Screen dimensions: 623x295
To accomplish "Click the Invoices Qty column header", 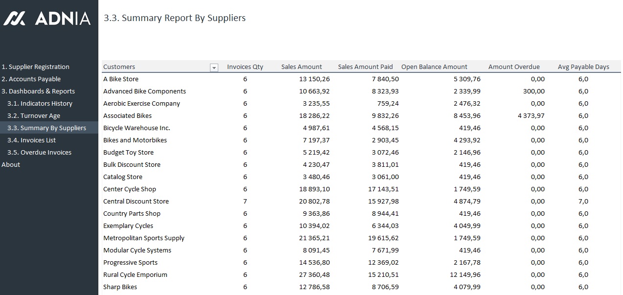I will pos(245,67).
